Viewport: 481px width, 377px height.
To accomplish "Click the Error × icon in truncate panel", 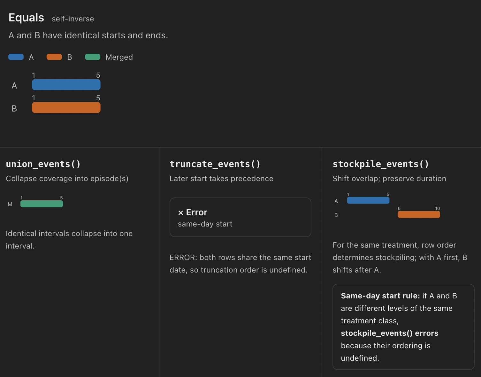I will point(181,213).
